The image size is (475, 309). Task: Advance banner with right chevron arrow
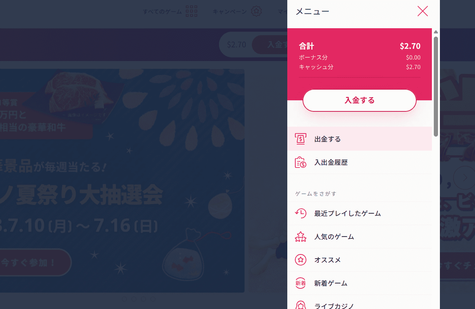point(465,178)
